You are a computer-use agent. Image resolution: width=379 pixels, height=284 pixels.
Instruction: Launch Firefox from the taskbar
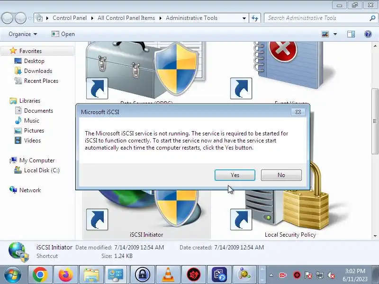click(x=66, y=275)
